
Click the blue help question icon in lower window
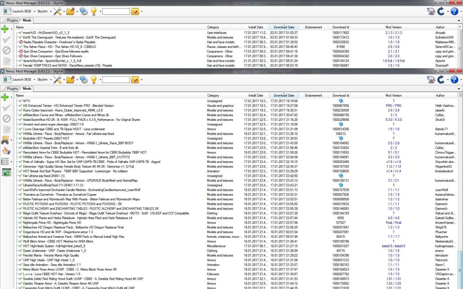tap(454, 80)
